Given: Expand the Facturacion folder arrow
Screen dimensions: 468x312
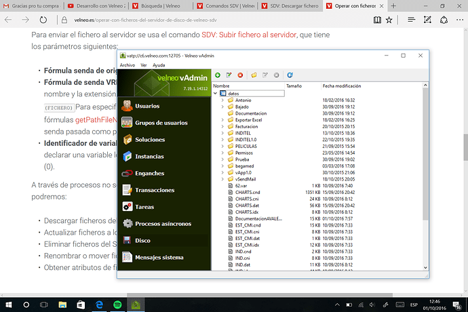Looking at the screenshot, I should point(222,127).
